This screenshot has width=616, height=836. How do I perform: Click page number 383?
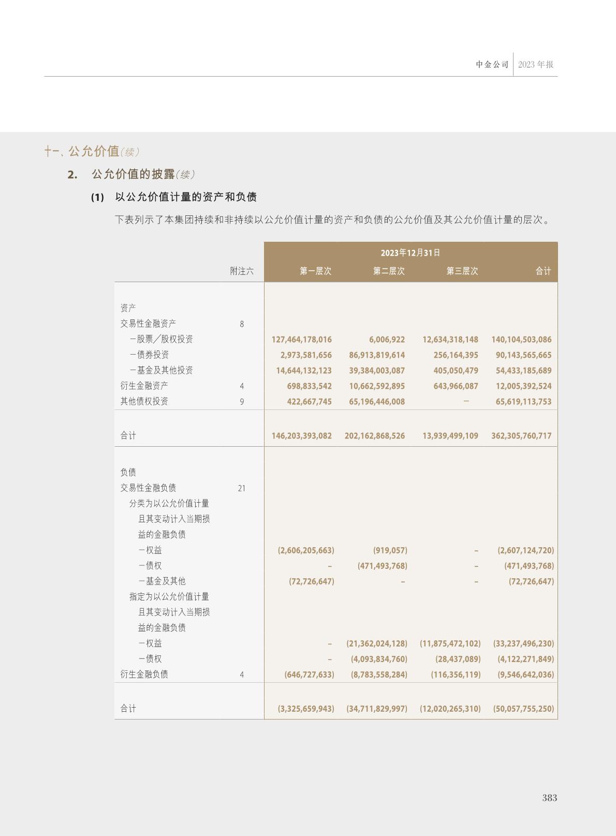coord(549,798)
